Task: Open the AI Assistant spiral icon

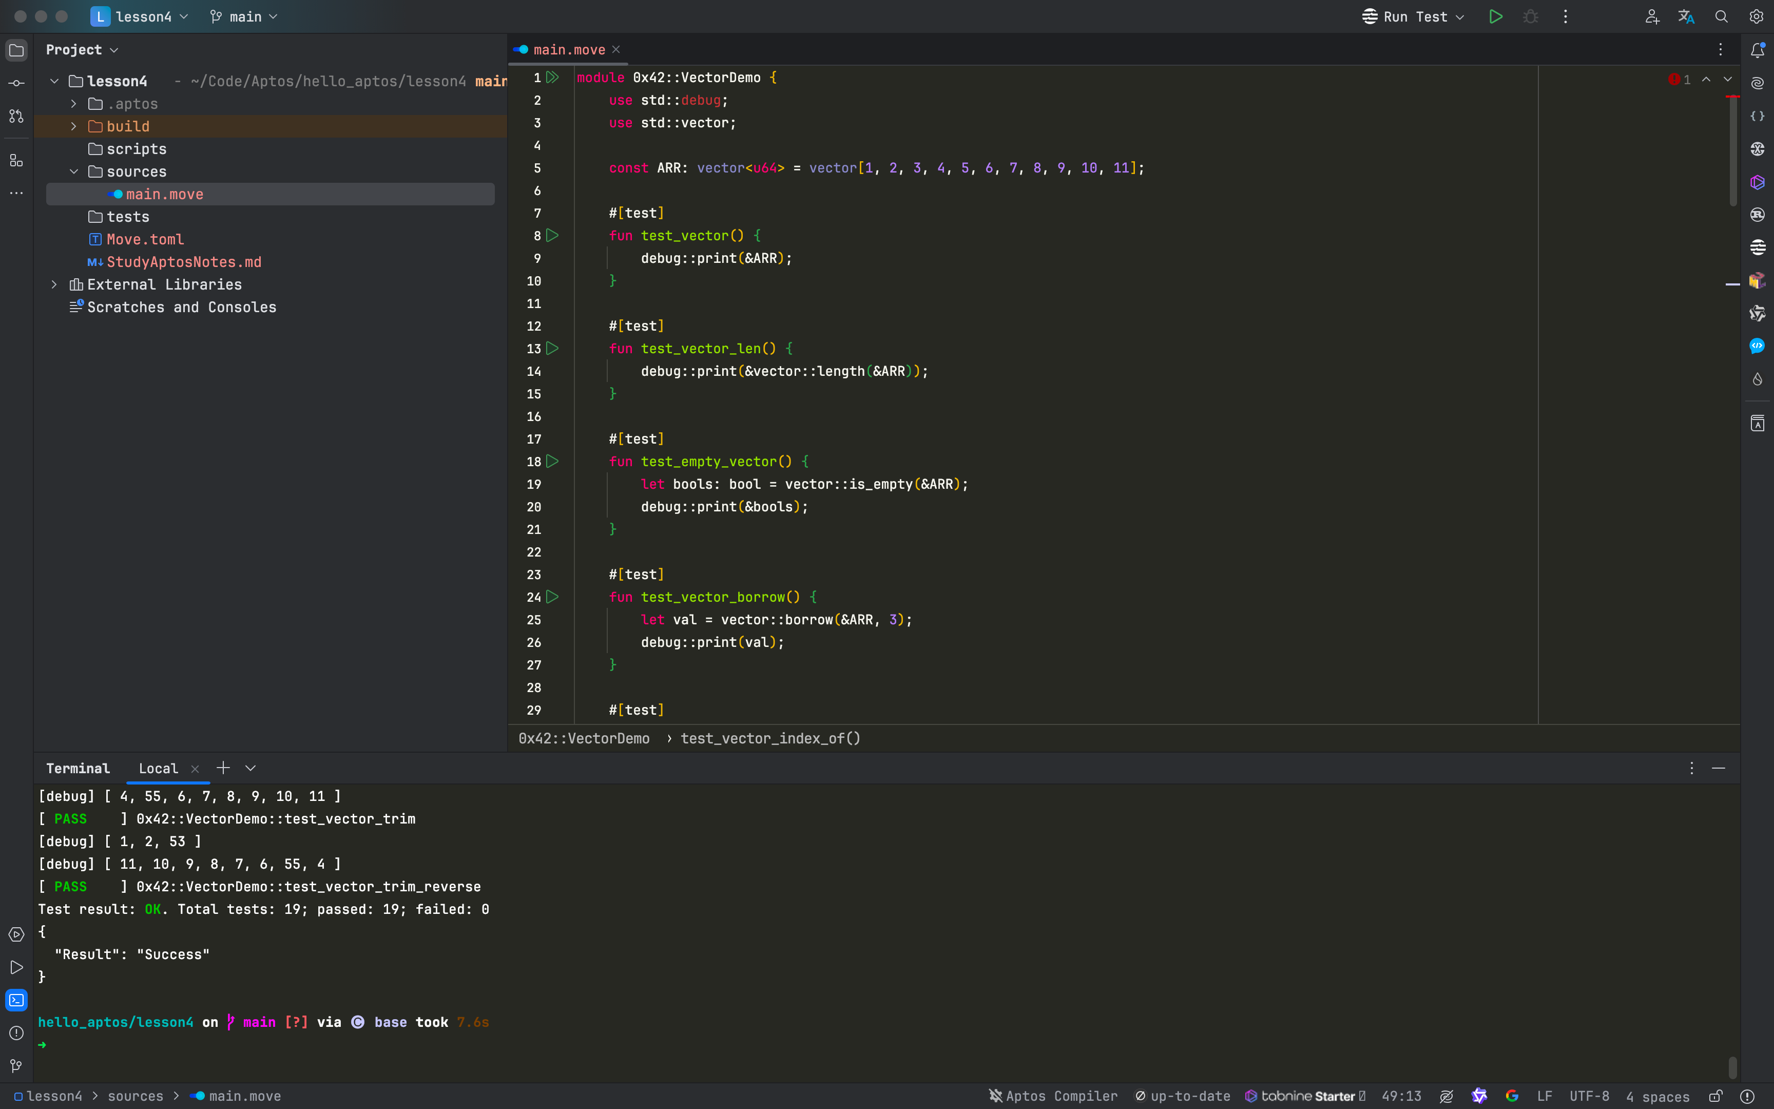Action: (1757, 83)
